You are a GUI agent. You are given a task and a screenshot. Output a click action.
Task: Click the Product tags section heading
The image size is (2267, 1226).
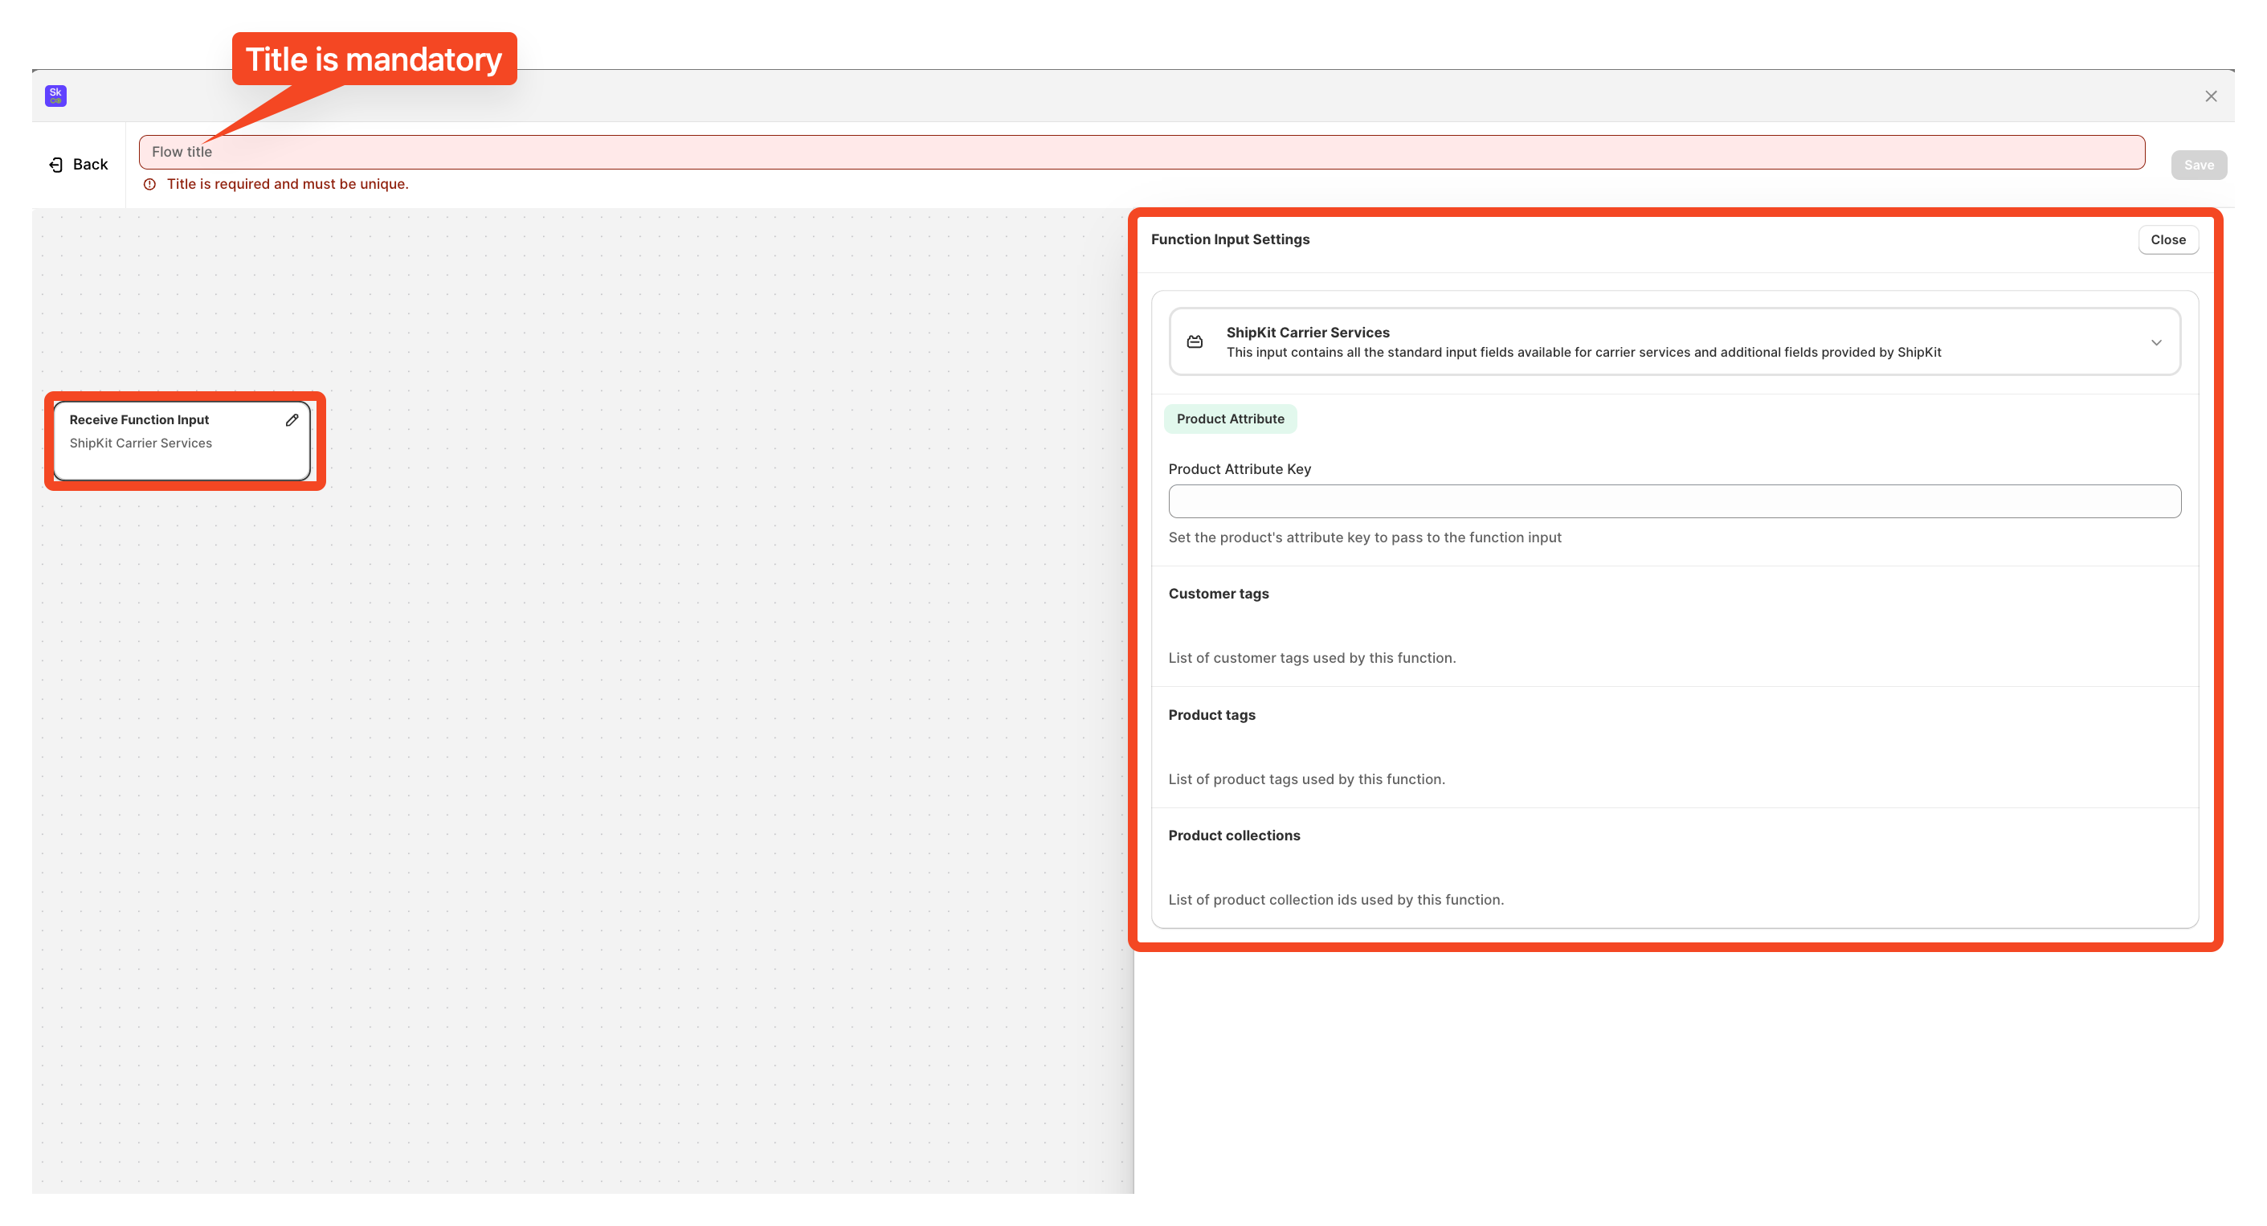tap(1211, 715)
